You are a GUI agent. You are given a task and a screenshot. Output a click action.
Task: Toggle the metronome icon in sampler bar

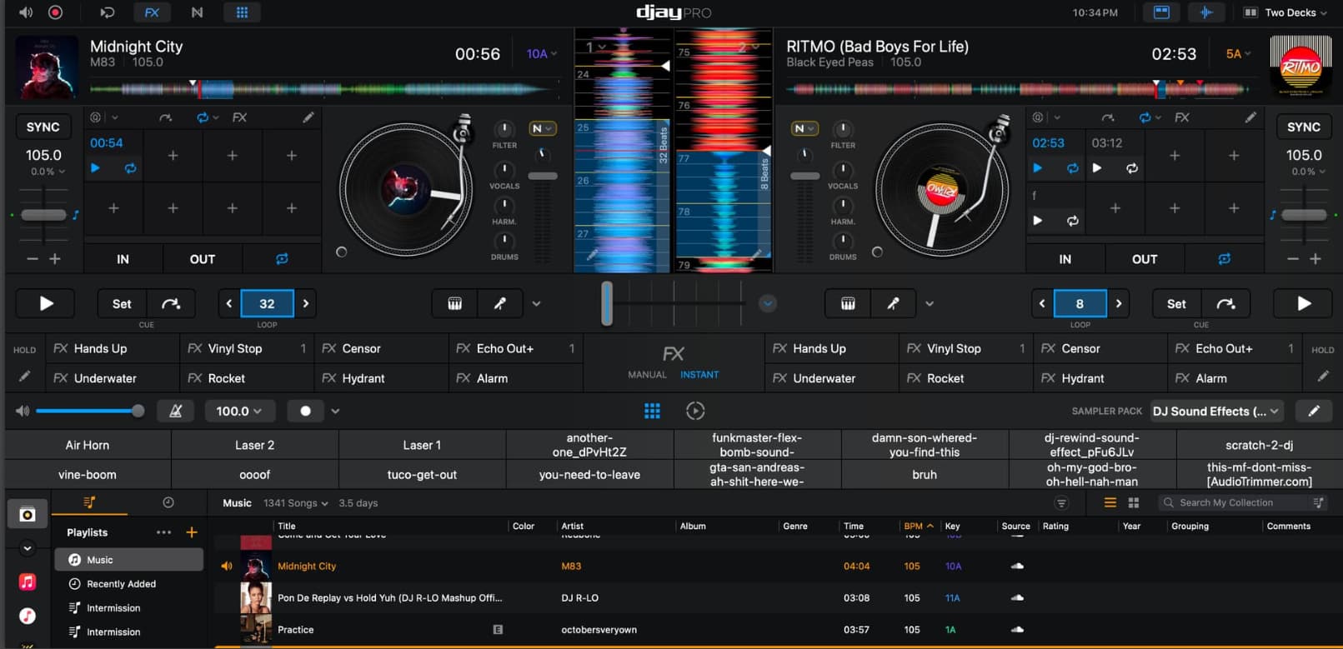click(176, 411)
